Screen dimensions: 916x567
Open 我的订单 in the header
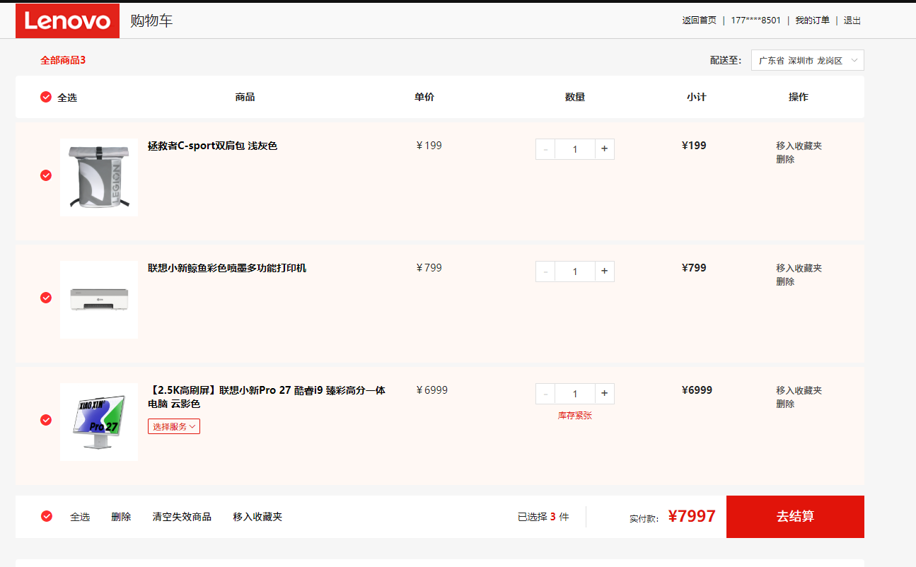tap(812, 21)
